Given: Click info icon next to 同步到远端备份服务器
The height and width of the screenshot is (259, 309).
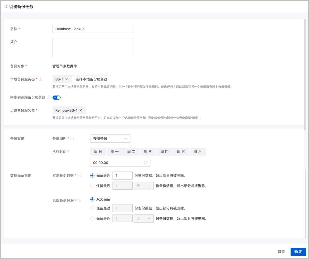Looking at the screenshot, I should 49,98.
